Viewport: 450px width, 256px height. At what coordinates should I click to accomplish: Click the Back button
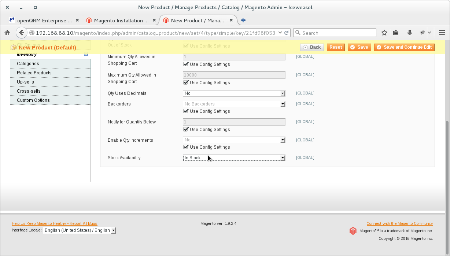coord(312,47)
